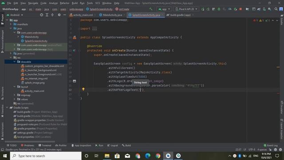Hide the Project panel with minus icon
The width and height of the screenshot is (284, 160).
(64, 15)
